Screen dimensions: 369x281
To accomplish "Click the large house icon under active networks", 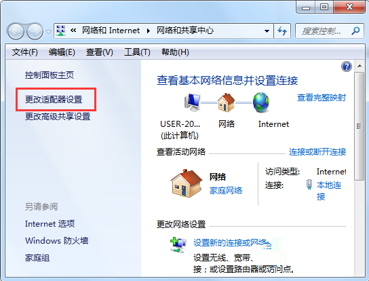I will [x=187, y=183].
